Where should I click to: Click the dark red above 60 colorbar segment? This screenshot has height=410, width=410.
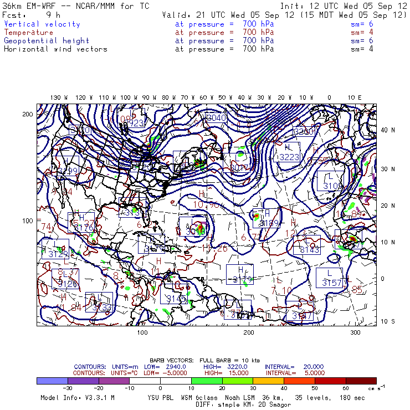point(361,381)
